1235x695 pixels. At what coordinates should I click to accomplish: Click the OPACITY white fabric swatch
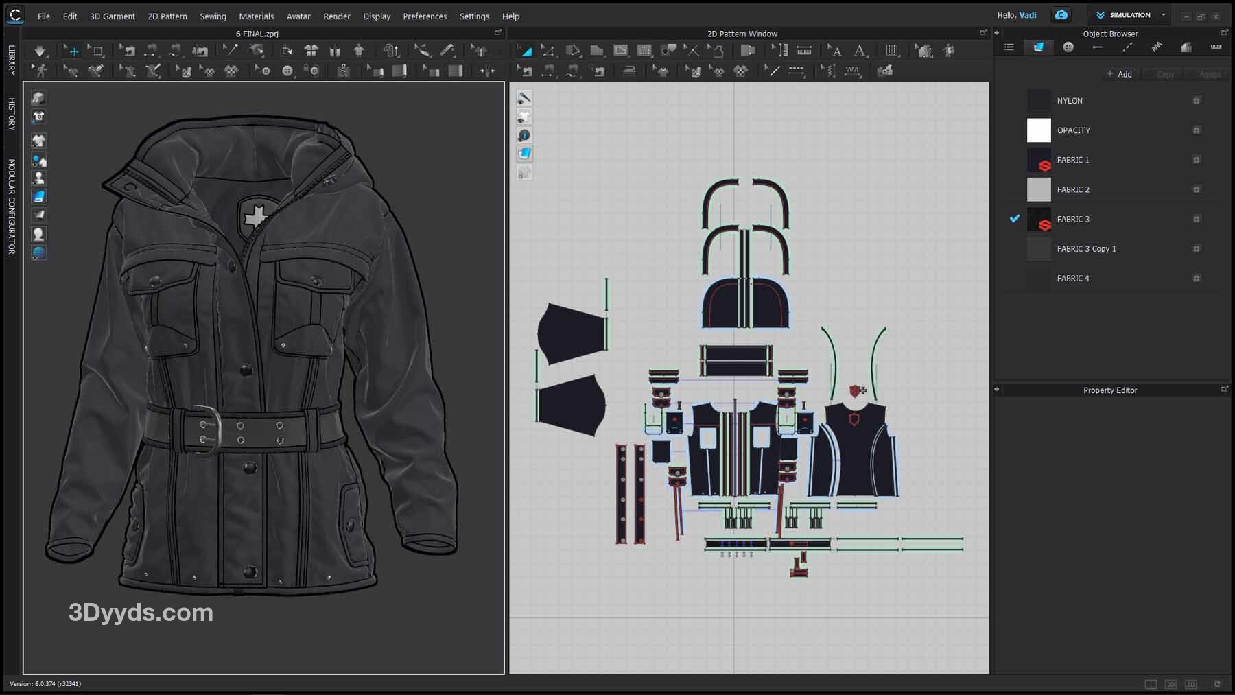(x=1038, y=130)
